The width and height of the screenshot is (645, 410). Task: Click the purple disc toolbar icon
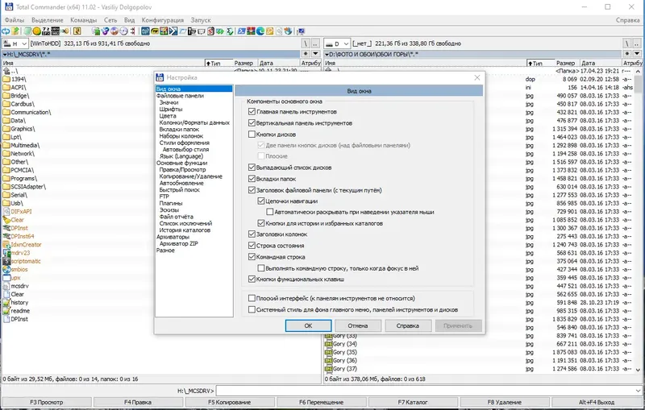pyautogui.click(x=114, y=31)
